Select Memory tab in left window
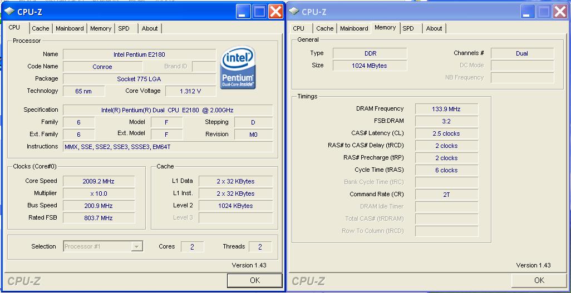The height and width of the screenshot is (293, 571). click(101, 28)
